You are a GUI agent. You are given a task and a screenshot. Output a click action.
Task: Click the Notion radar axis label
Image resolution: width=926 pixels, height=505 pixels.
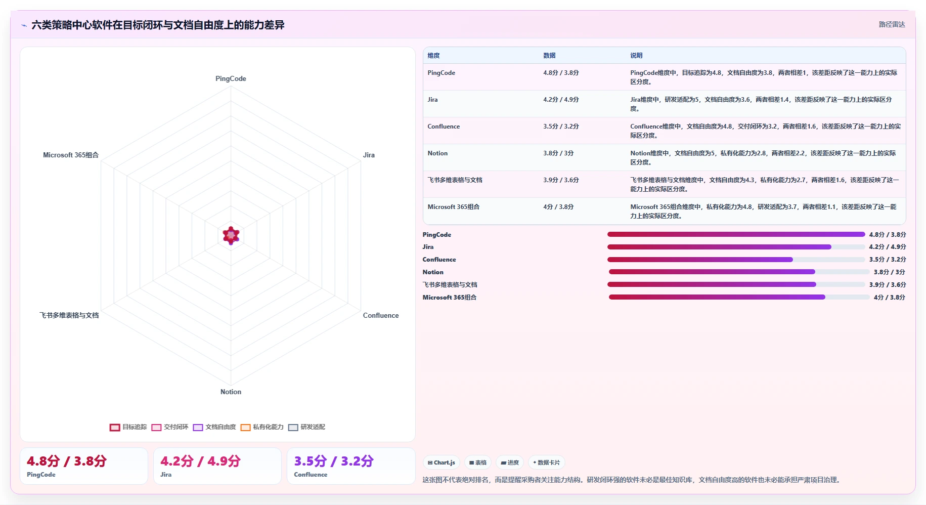click(x=231, y=392)
